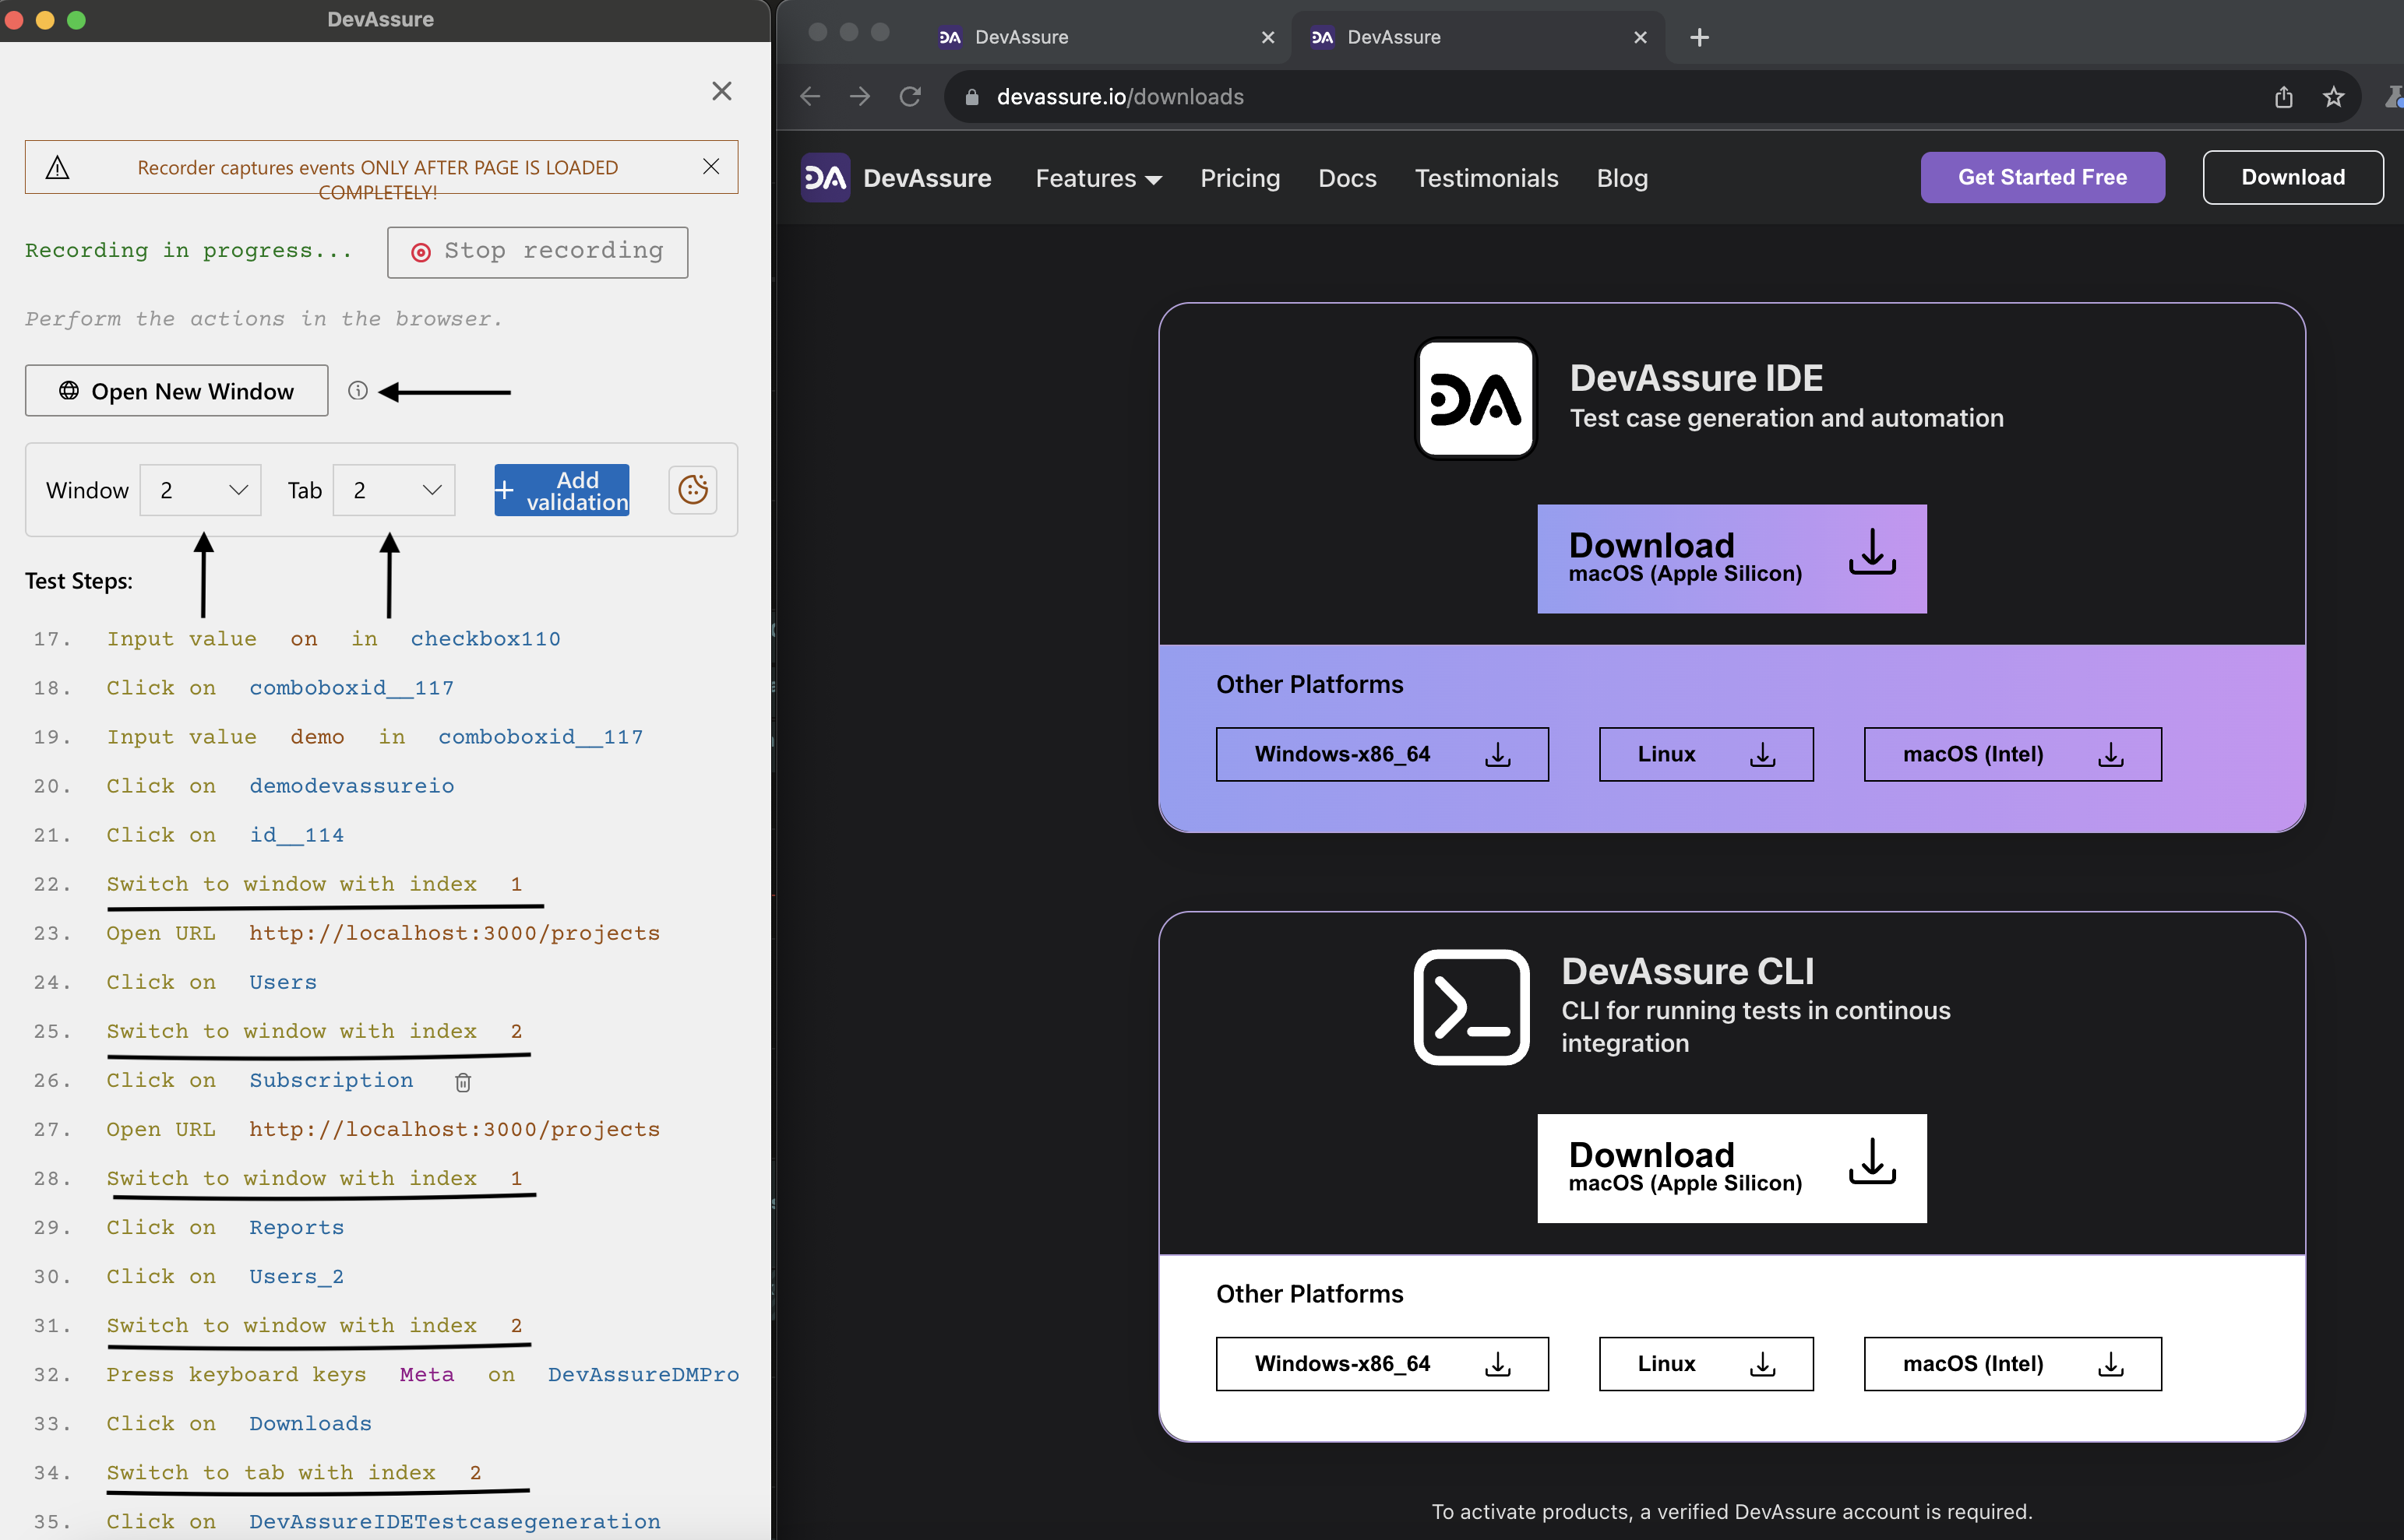Viewport: 2404px width, 1540px height.
Task: Open the Docs page from the navbar
Action: (x=1348, y=178)
